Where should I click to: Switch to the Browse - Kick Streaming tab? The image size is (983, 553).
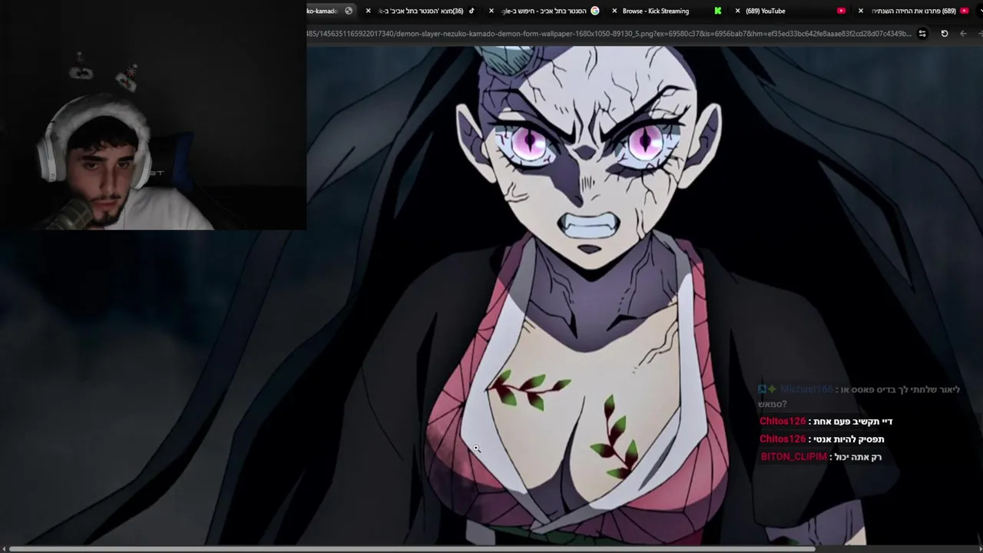[667, 11]
